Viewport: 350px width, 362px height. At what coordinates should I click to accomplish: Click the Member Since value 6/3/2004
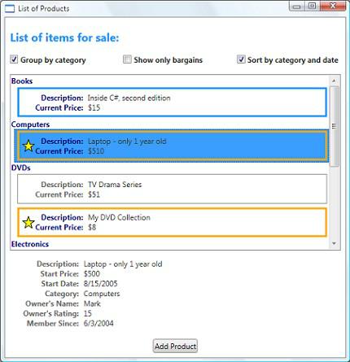98,323
